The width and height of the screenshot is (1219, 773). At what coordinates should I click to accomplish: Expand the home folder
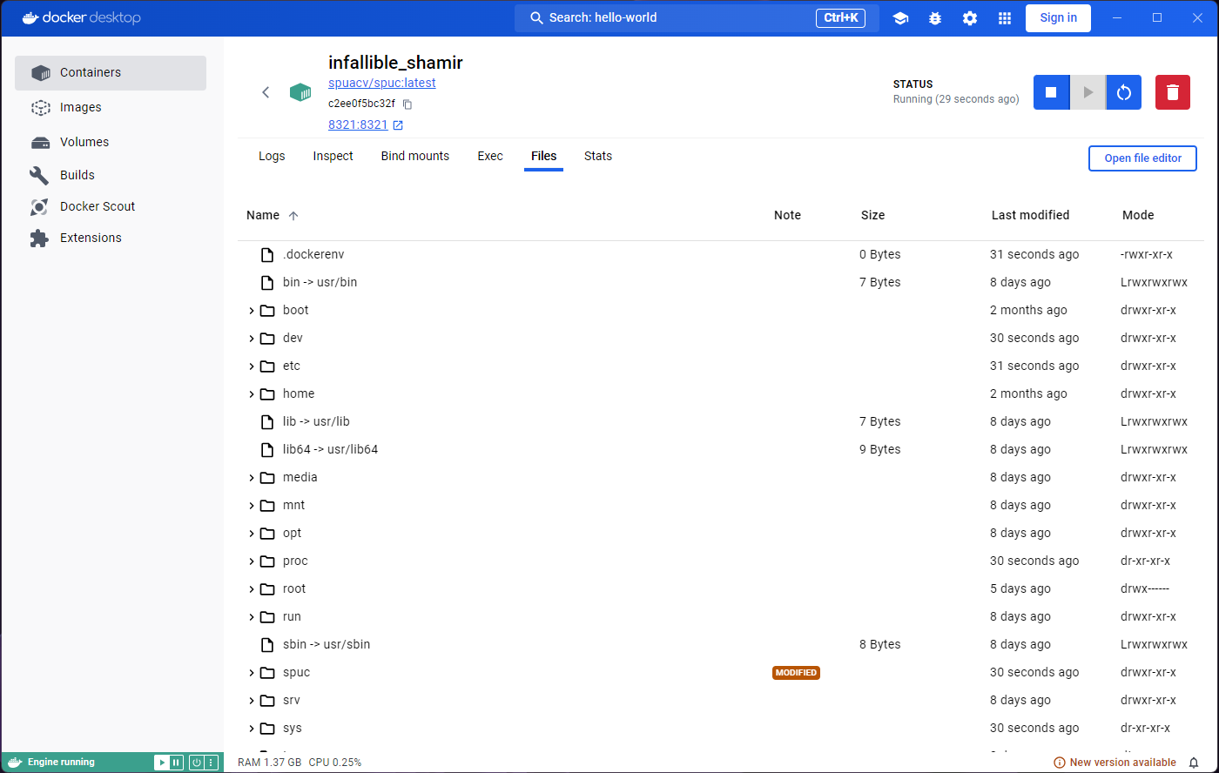coord(252,393)
